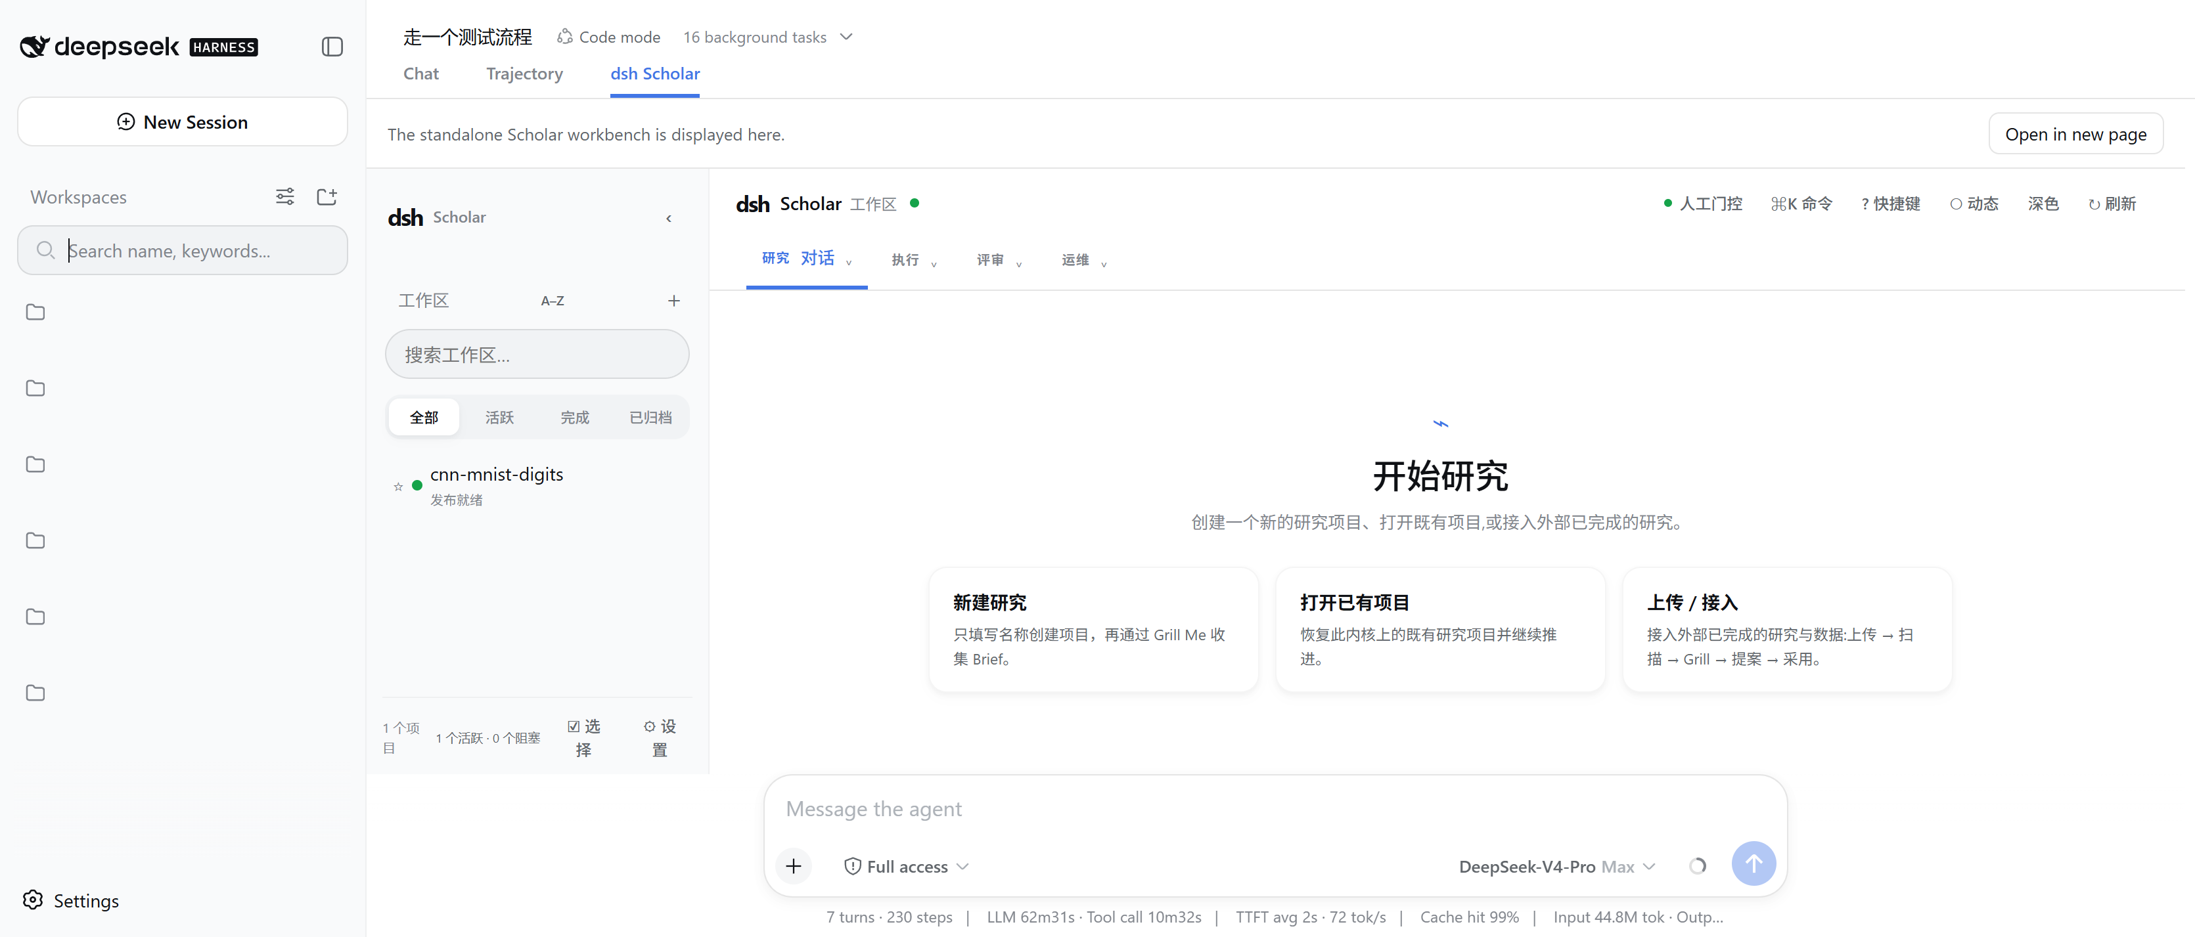The image size is (2195, 937).
Task: Click the 1 个活跃 · 0 个阻塞 status
Action: tap(487, 737)
